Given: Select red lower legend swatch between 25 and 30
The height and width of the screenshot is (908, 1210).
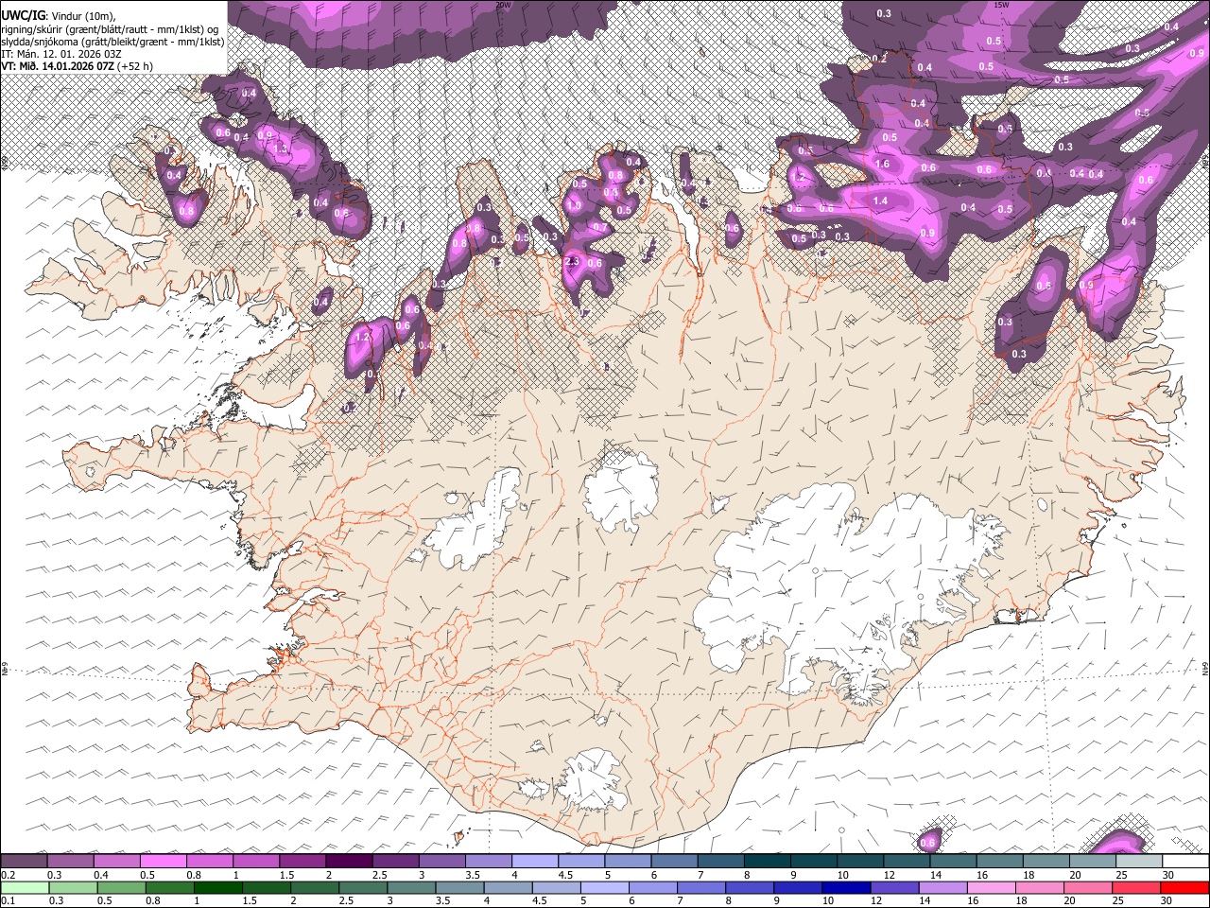Looking at the screenshot, I should tap(1136, 887).
